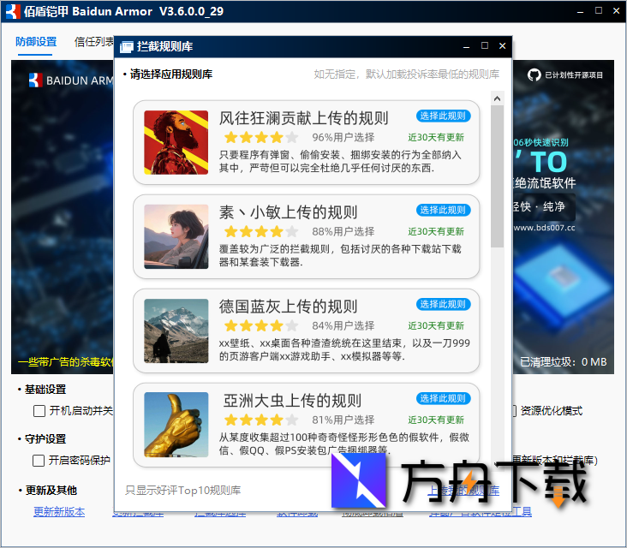
Task: Click star rating of 亞洲大虫 rule
Action: pos(261,420)
